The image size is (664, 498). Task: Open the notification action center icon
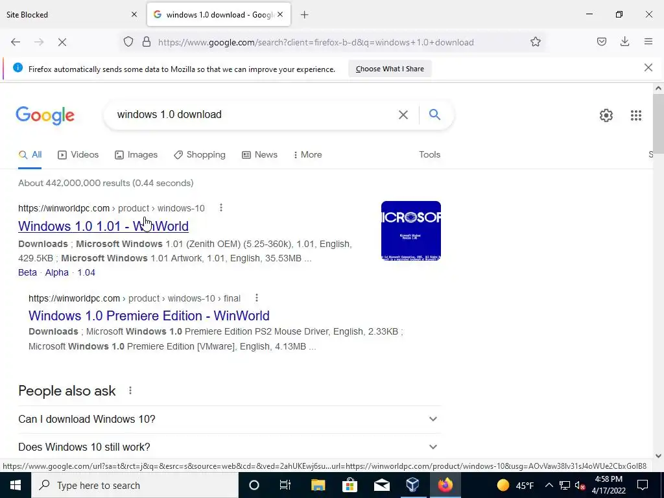[643, 485]
